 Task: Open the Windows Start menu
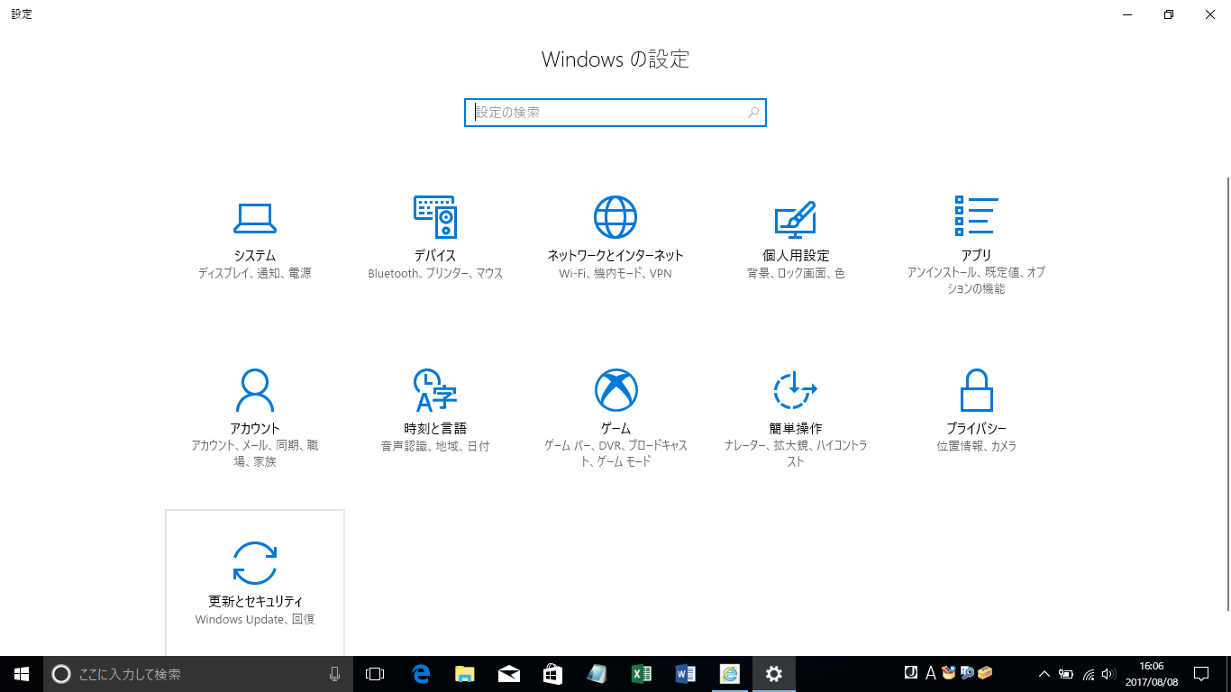(x=22, y=674)
